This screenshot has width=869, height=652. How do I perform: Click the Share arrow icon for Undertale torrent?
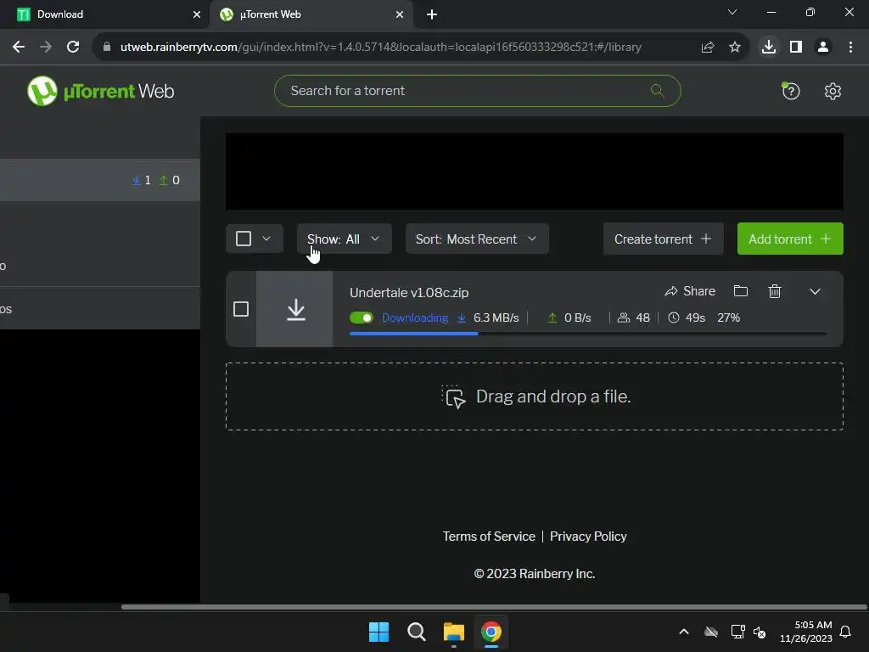pyautogui.click(x=671, y=291)
